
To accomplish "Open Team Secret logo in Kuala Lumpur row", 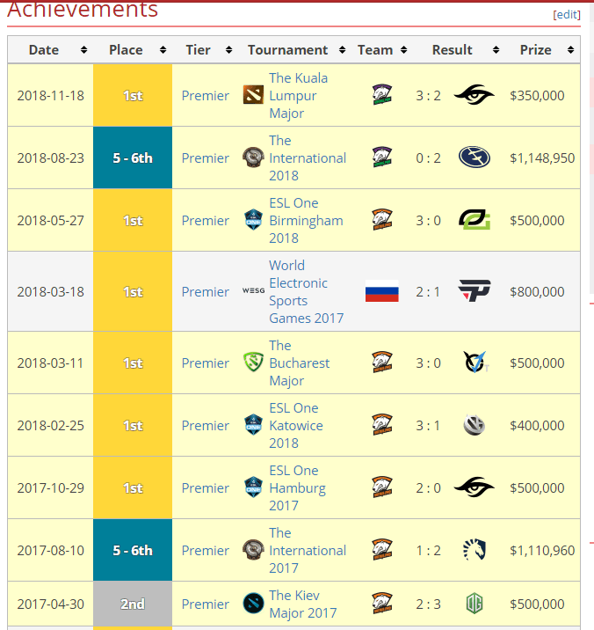I will coord(474,95).
